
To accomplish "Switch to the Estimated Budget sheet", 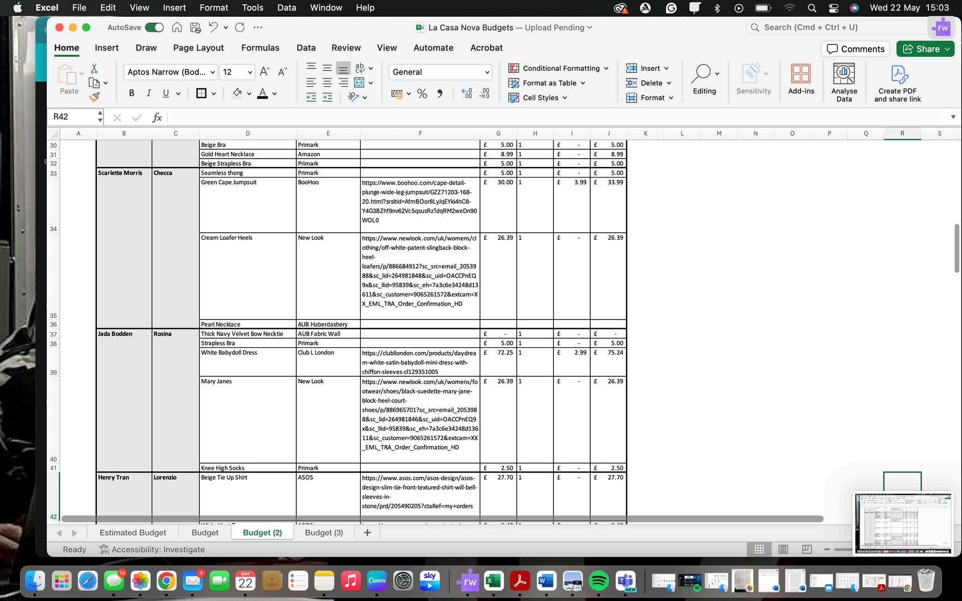I will (x=132, y=533).
